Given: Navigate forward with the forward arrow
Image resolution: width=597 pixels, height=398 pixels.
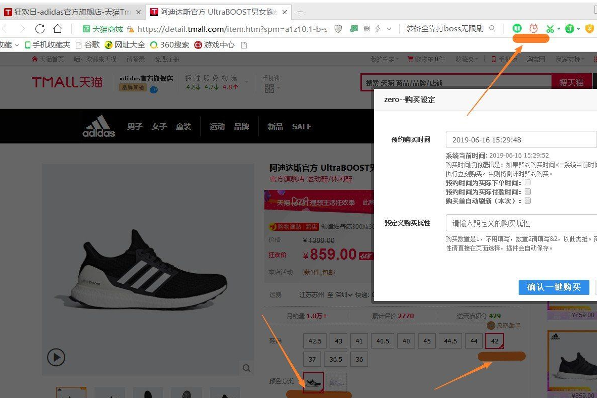Looking at the screenshot, I should click(x=22, y=29).
